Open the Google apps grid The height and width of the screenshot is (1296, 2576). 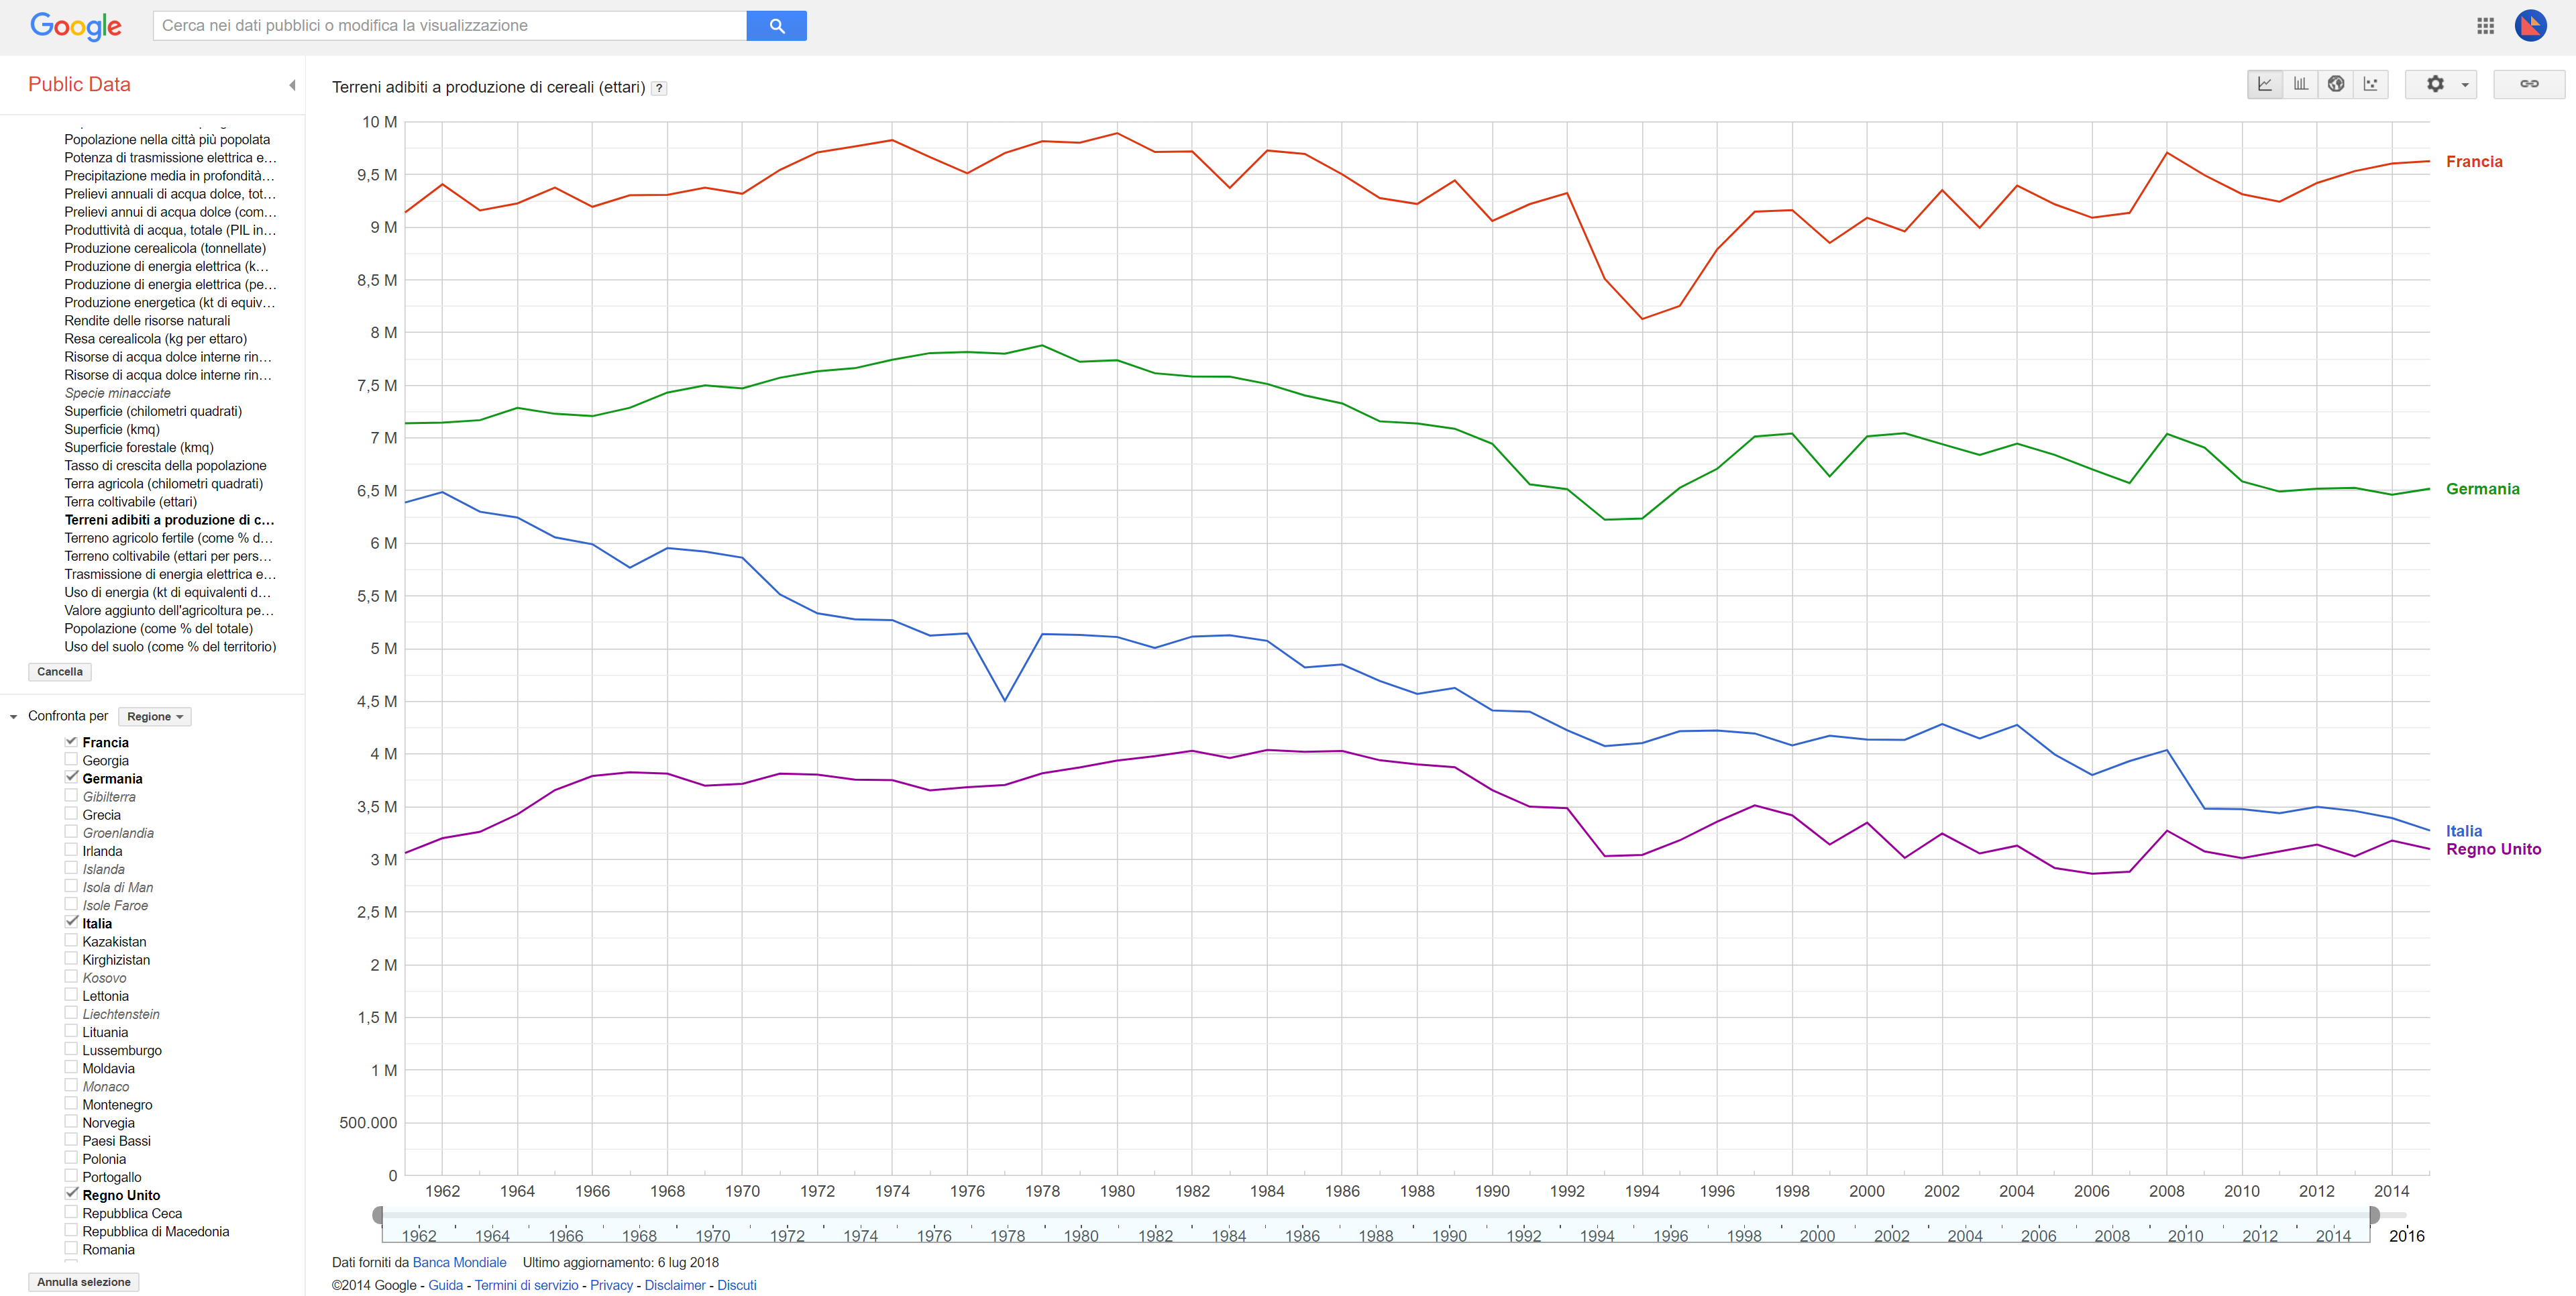point(2485,26)
